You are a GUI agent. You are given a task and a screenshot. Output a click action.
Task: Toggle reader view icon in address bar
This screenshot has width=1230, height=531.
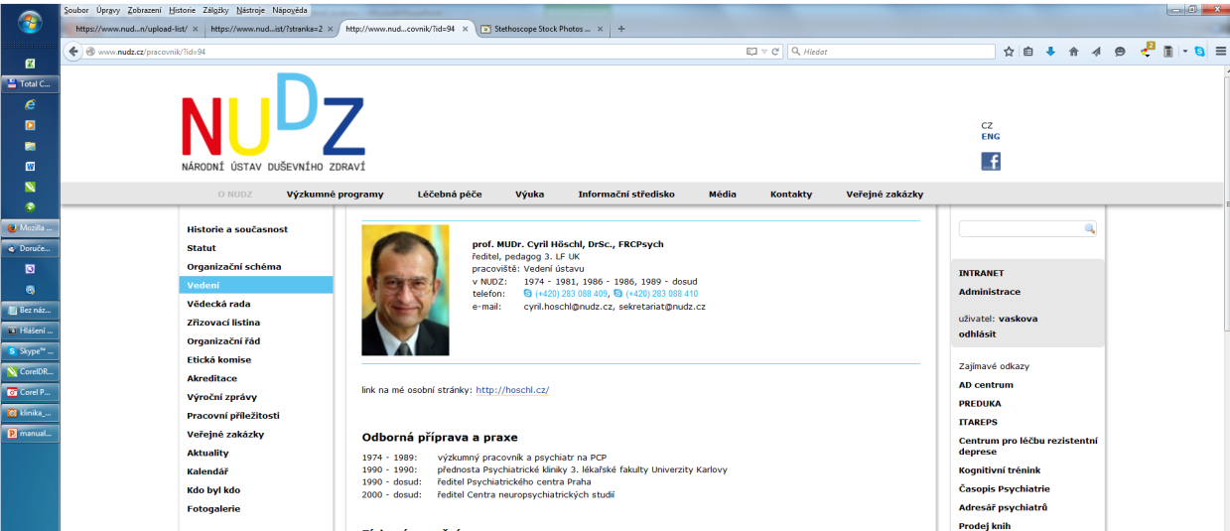pos(752,52)
